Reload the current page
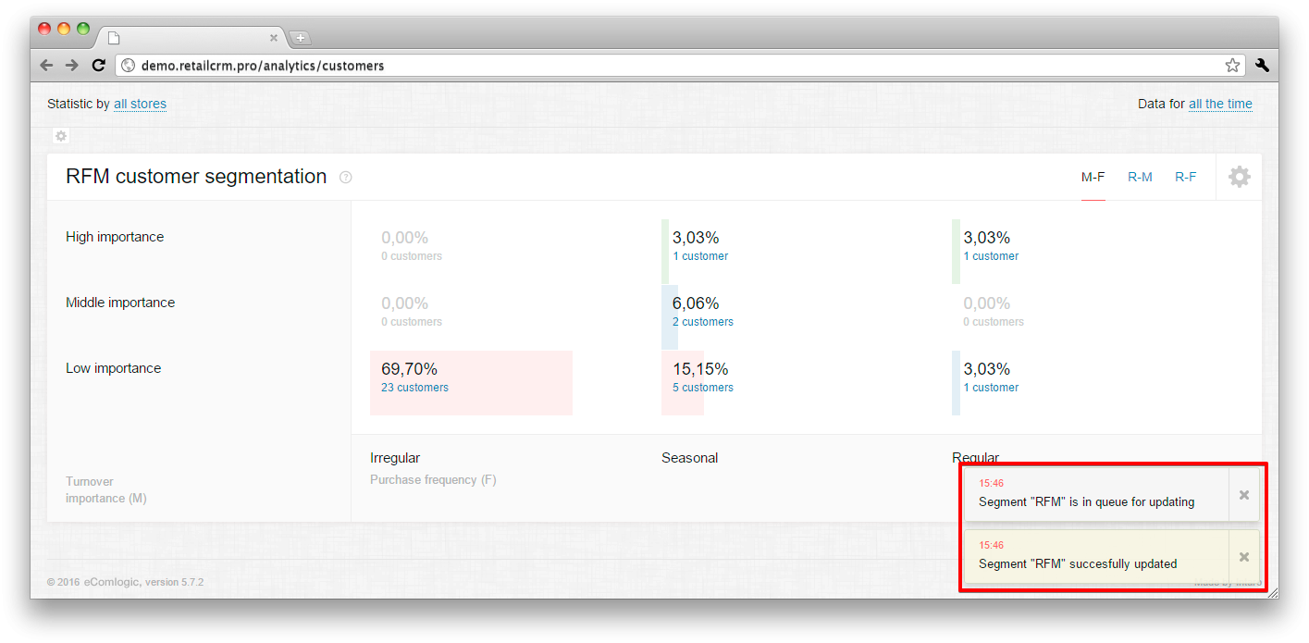 (98, 66)
